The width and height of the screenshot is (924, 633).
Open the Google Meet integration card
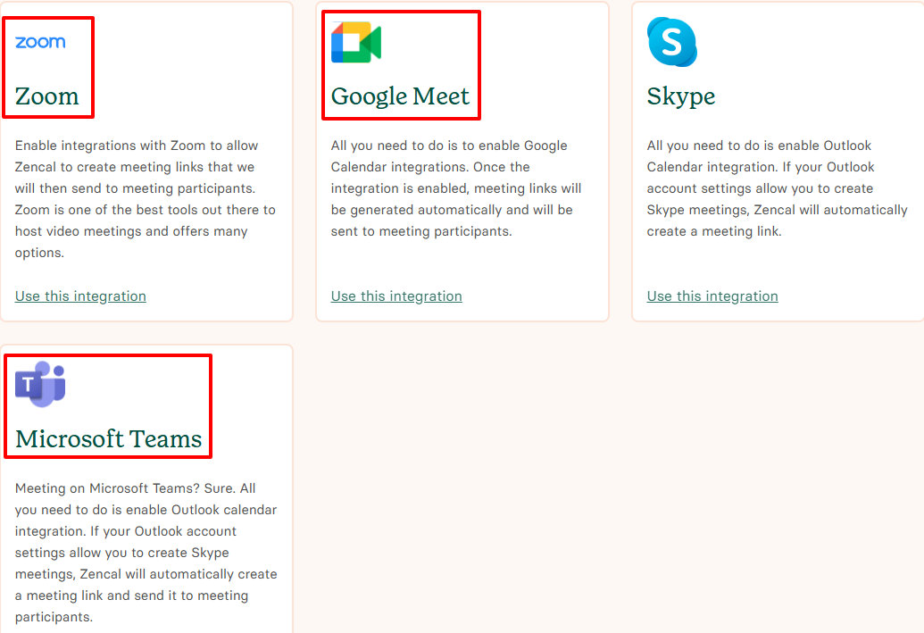[462, 161]
